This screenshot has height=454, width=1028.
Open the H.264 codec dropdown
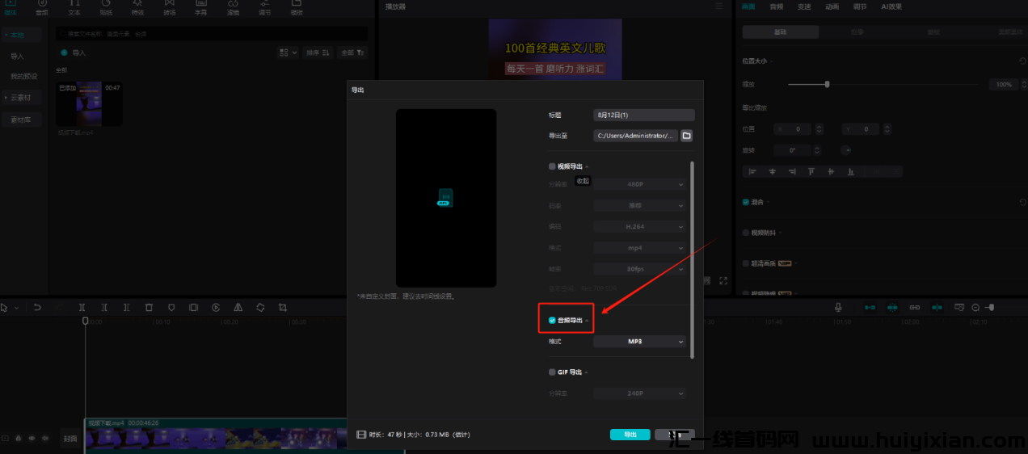pyautogui.click(x=639, y=227)
